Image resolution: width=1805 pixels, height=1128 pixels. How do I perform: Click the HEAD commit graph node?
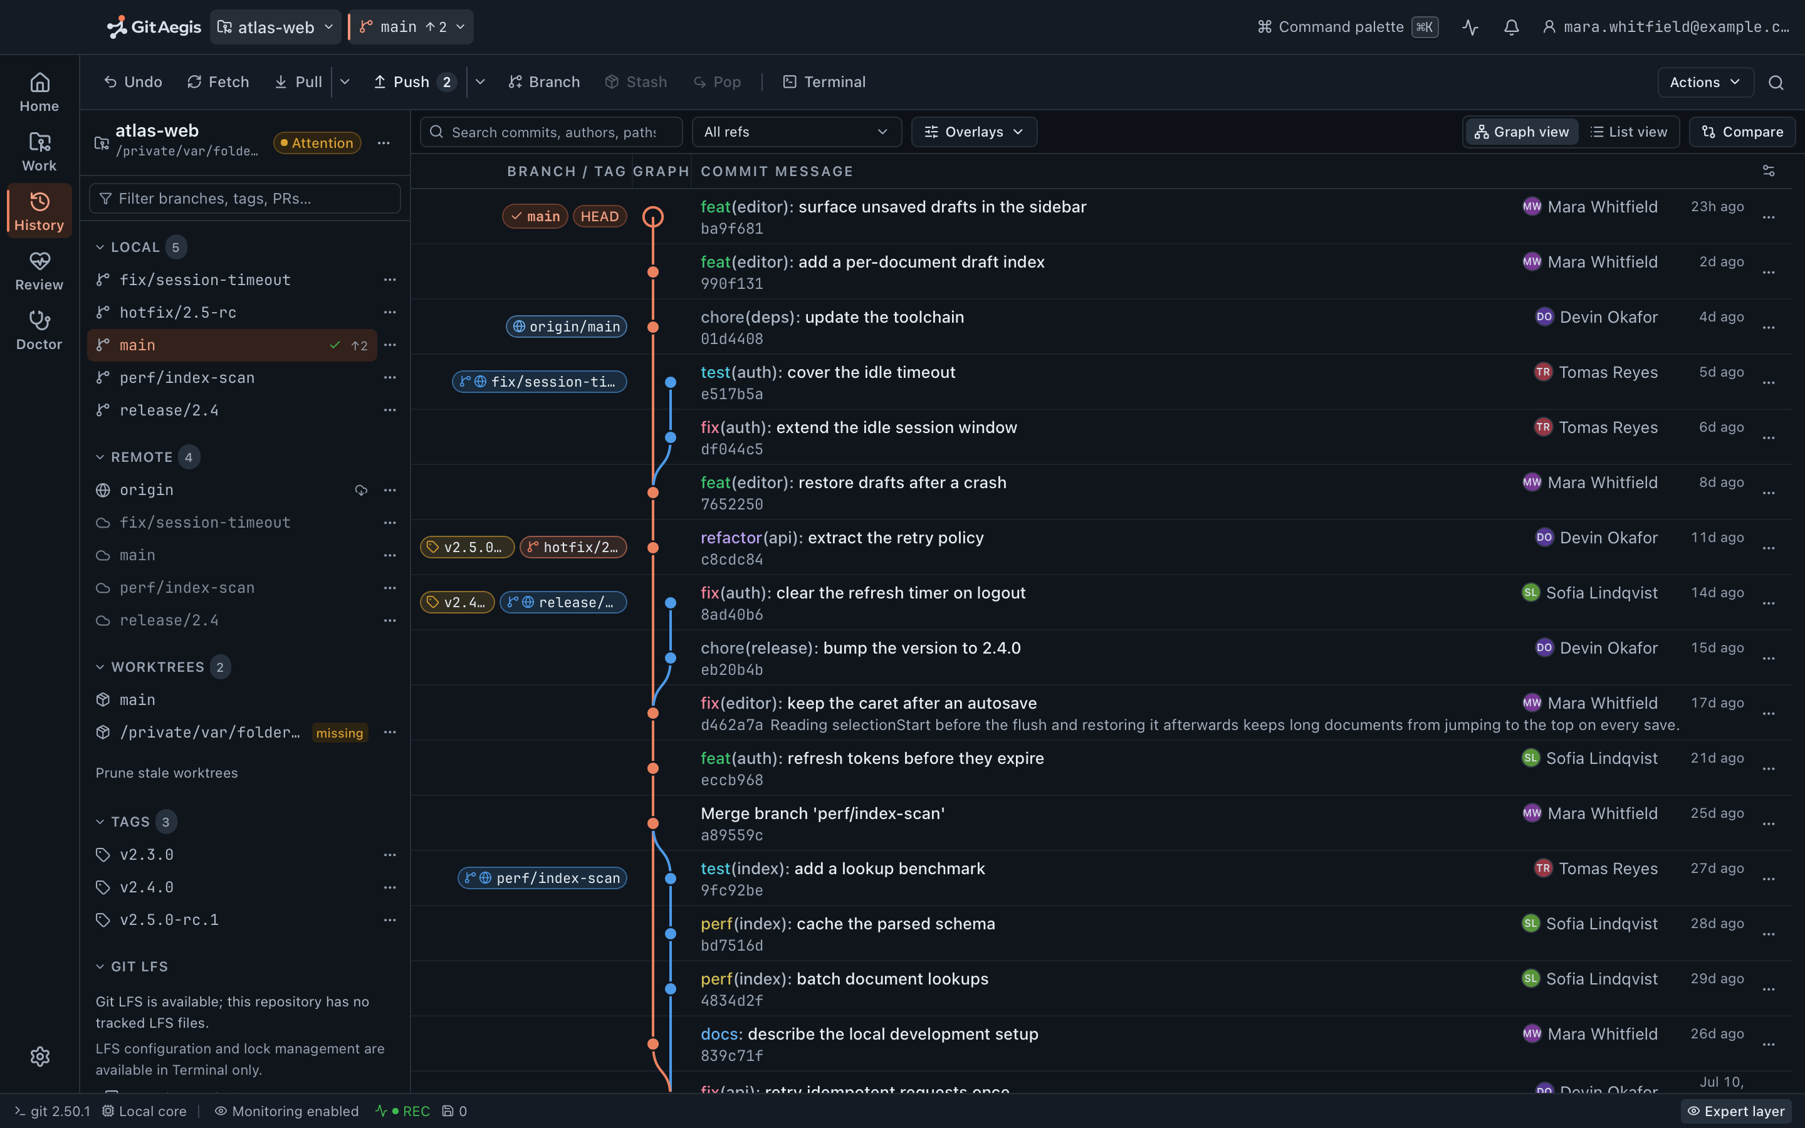pos(652,216)
